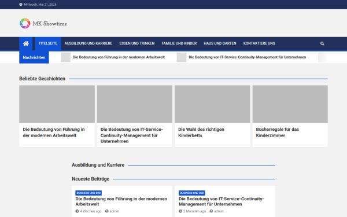Click admin author under IT-Service post
347x217 pixels.
219,211
